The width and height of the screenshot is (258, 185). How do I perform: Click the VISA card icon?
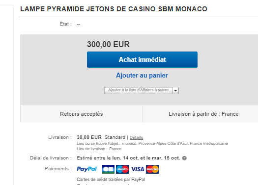[138, 169]
